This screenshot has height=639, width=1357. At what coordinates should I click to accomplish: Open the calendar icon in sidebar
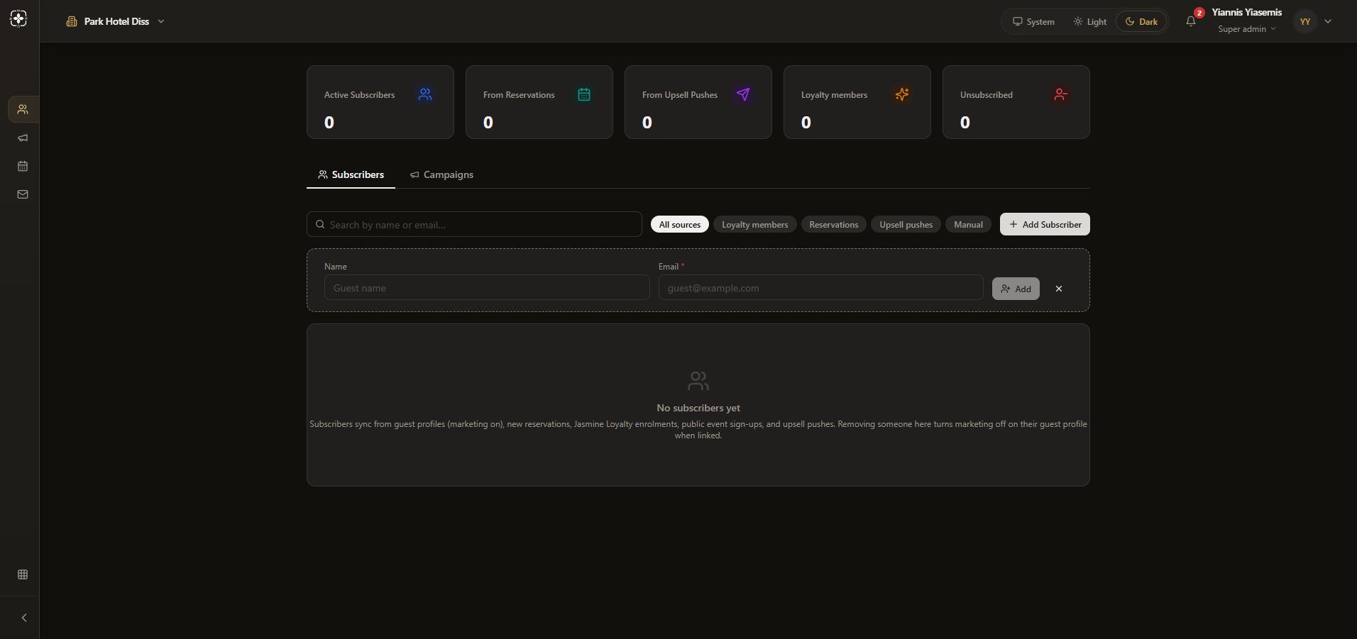(x=23, y=166)
